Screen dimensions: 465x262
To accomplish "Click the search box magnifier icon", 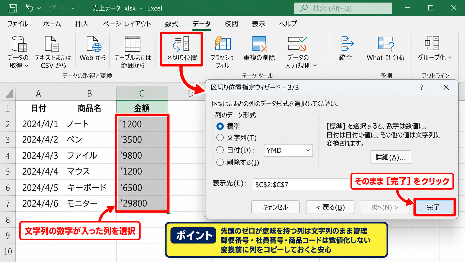I will [304, 8].
